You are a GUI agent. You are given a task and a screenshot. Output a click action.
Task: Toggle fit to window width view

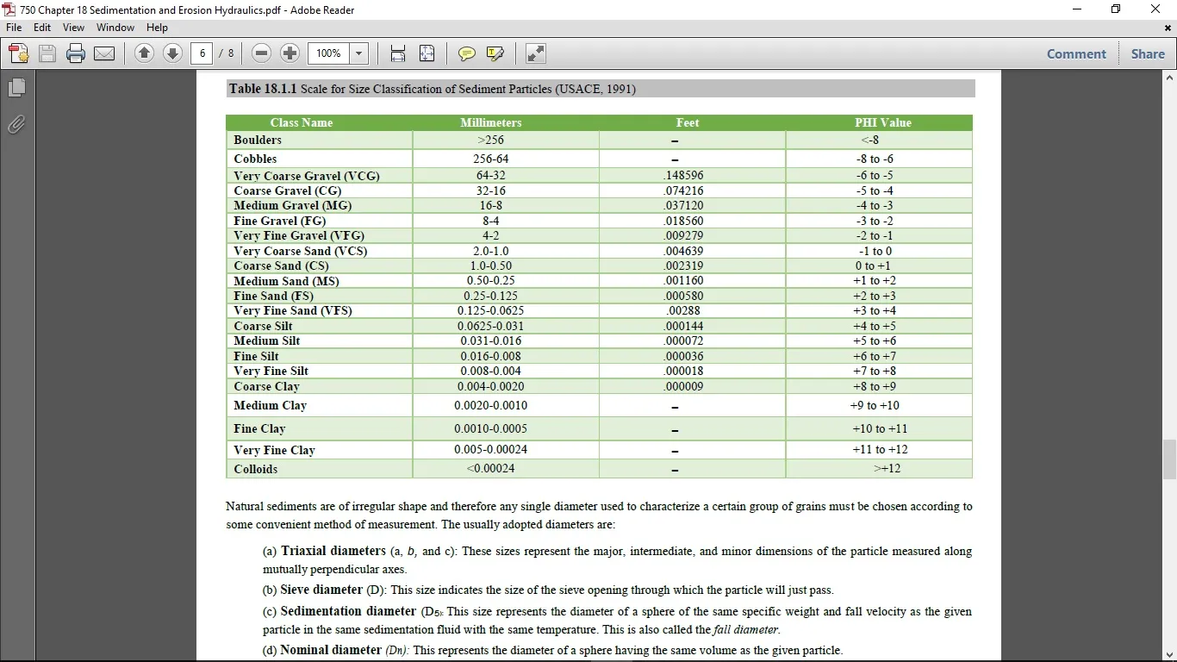coord(398,53)
